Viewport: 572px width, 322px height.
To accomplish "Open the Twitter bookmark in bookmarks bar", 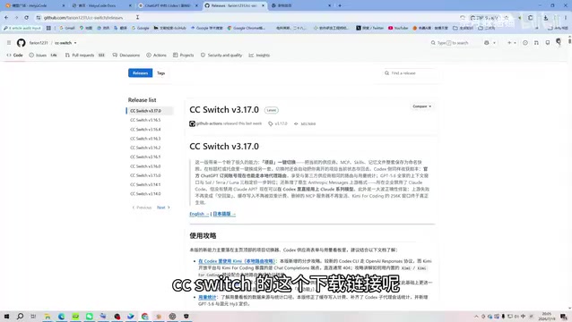I will click(x=370, y=28).
